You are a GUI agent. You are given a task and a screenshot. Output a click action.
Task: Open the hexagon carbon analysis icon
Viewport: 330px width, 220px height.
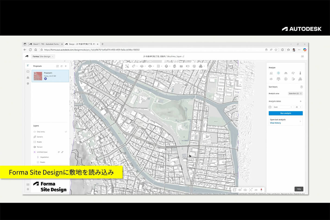point(286,79)
